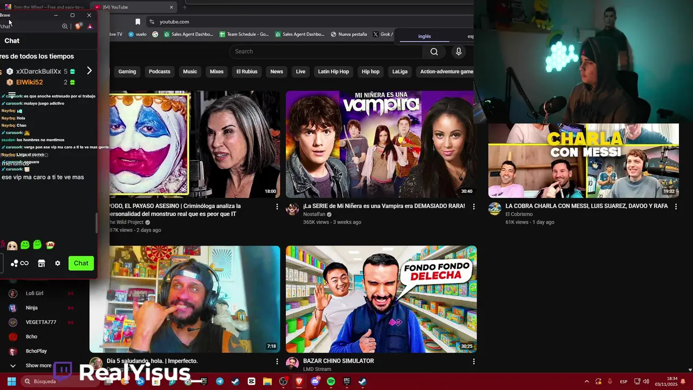The height and width of the screenshot is (390, 693).
Task: Open LMD Stream channel link
Action: tap(317, 369)
